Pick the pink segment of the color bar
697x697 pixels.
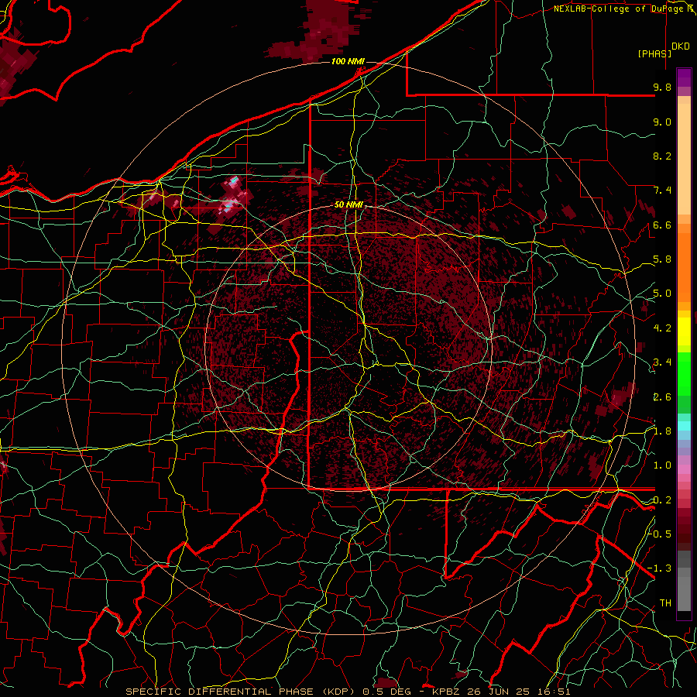tap(684, 469)
